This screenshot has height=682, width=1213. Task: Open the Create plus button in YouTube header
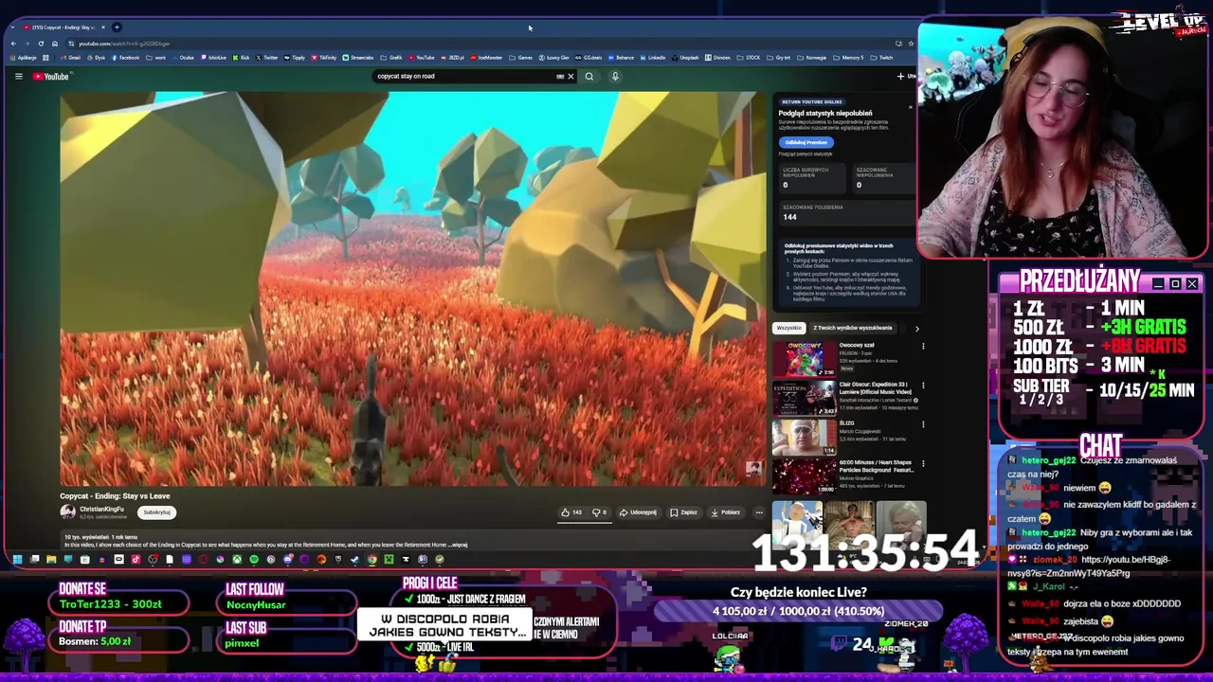pos(900,76)
